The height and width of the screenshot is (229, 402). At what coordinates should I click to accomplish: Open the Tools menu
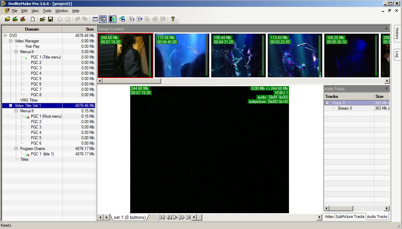(47, 11)
